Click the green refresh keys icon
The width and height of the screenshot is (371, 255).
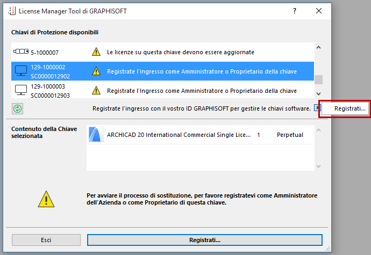[18, 109]
